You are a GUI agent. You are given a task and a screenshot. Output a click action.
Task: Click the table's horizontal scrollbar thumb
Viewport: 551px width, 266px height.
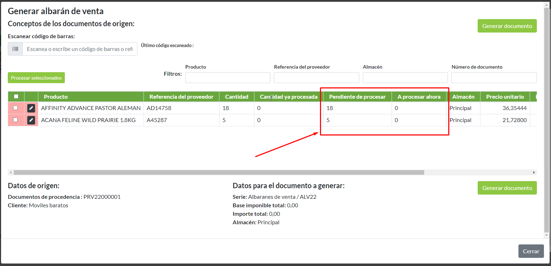(x=219, y=173)
